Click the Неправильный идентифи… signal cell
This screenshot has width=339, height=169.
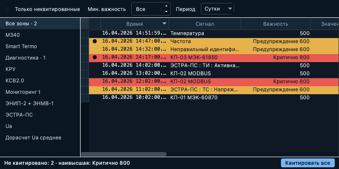click(205, 49)
